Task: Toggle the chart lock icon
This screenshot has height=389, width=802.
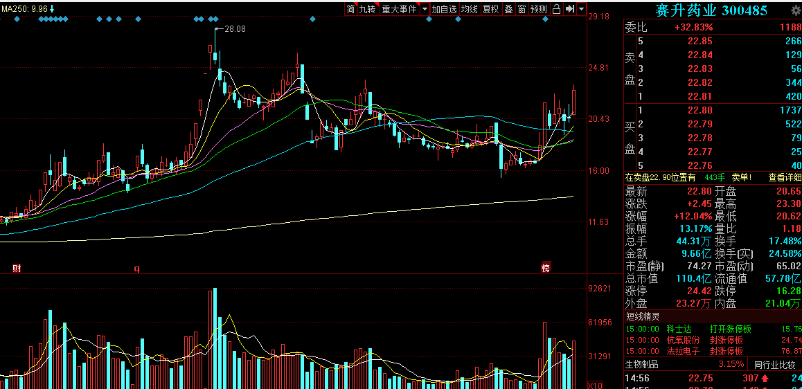Action: click(x=557, y=9)
